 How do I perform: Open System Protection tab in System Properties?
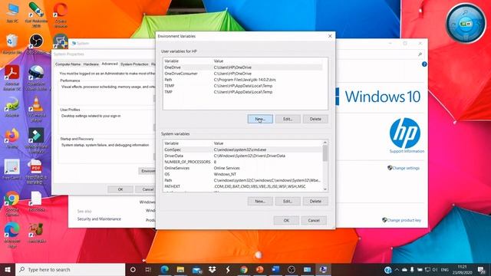point(134,64)
